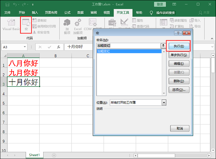The width and height of the screenshot is (216, 159).
Task: Switch to the 视图 tab
Action: pos(107,13)
